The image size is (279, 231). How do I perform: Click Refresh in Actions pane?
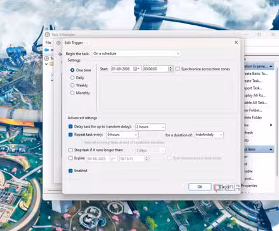pos(249,133)
